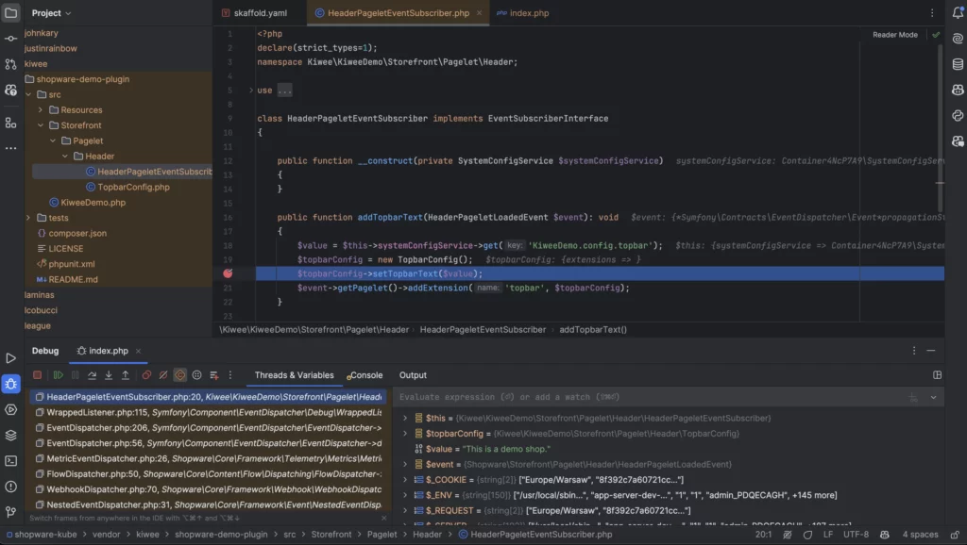Collapse the Storefront folder

(x=41, y=125)
